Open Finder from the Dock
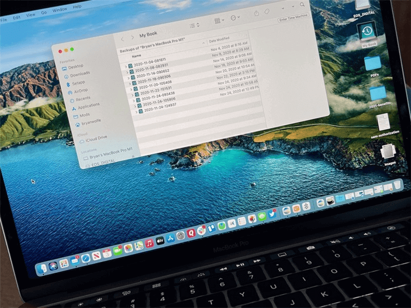 pyautogui.click(x=42, y=268)
